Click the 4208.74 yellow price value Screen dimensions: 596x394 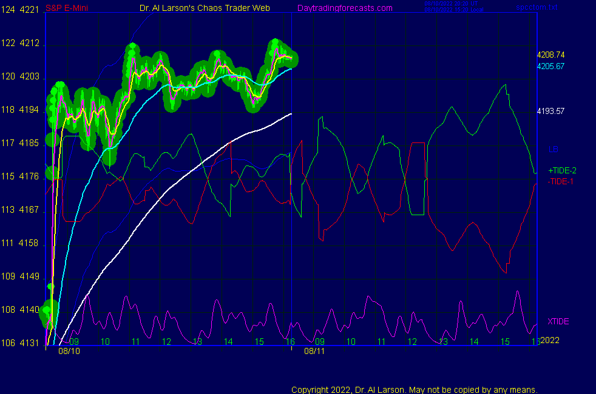click(551, 55)
